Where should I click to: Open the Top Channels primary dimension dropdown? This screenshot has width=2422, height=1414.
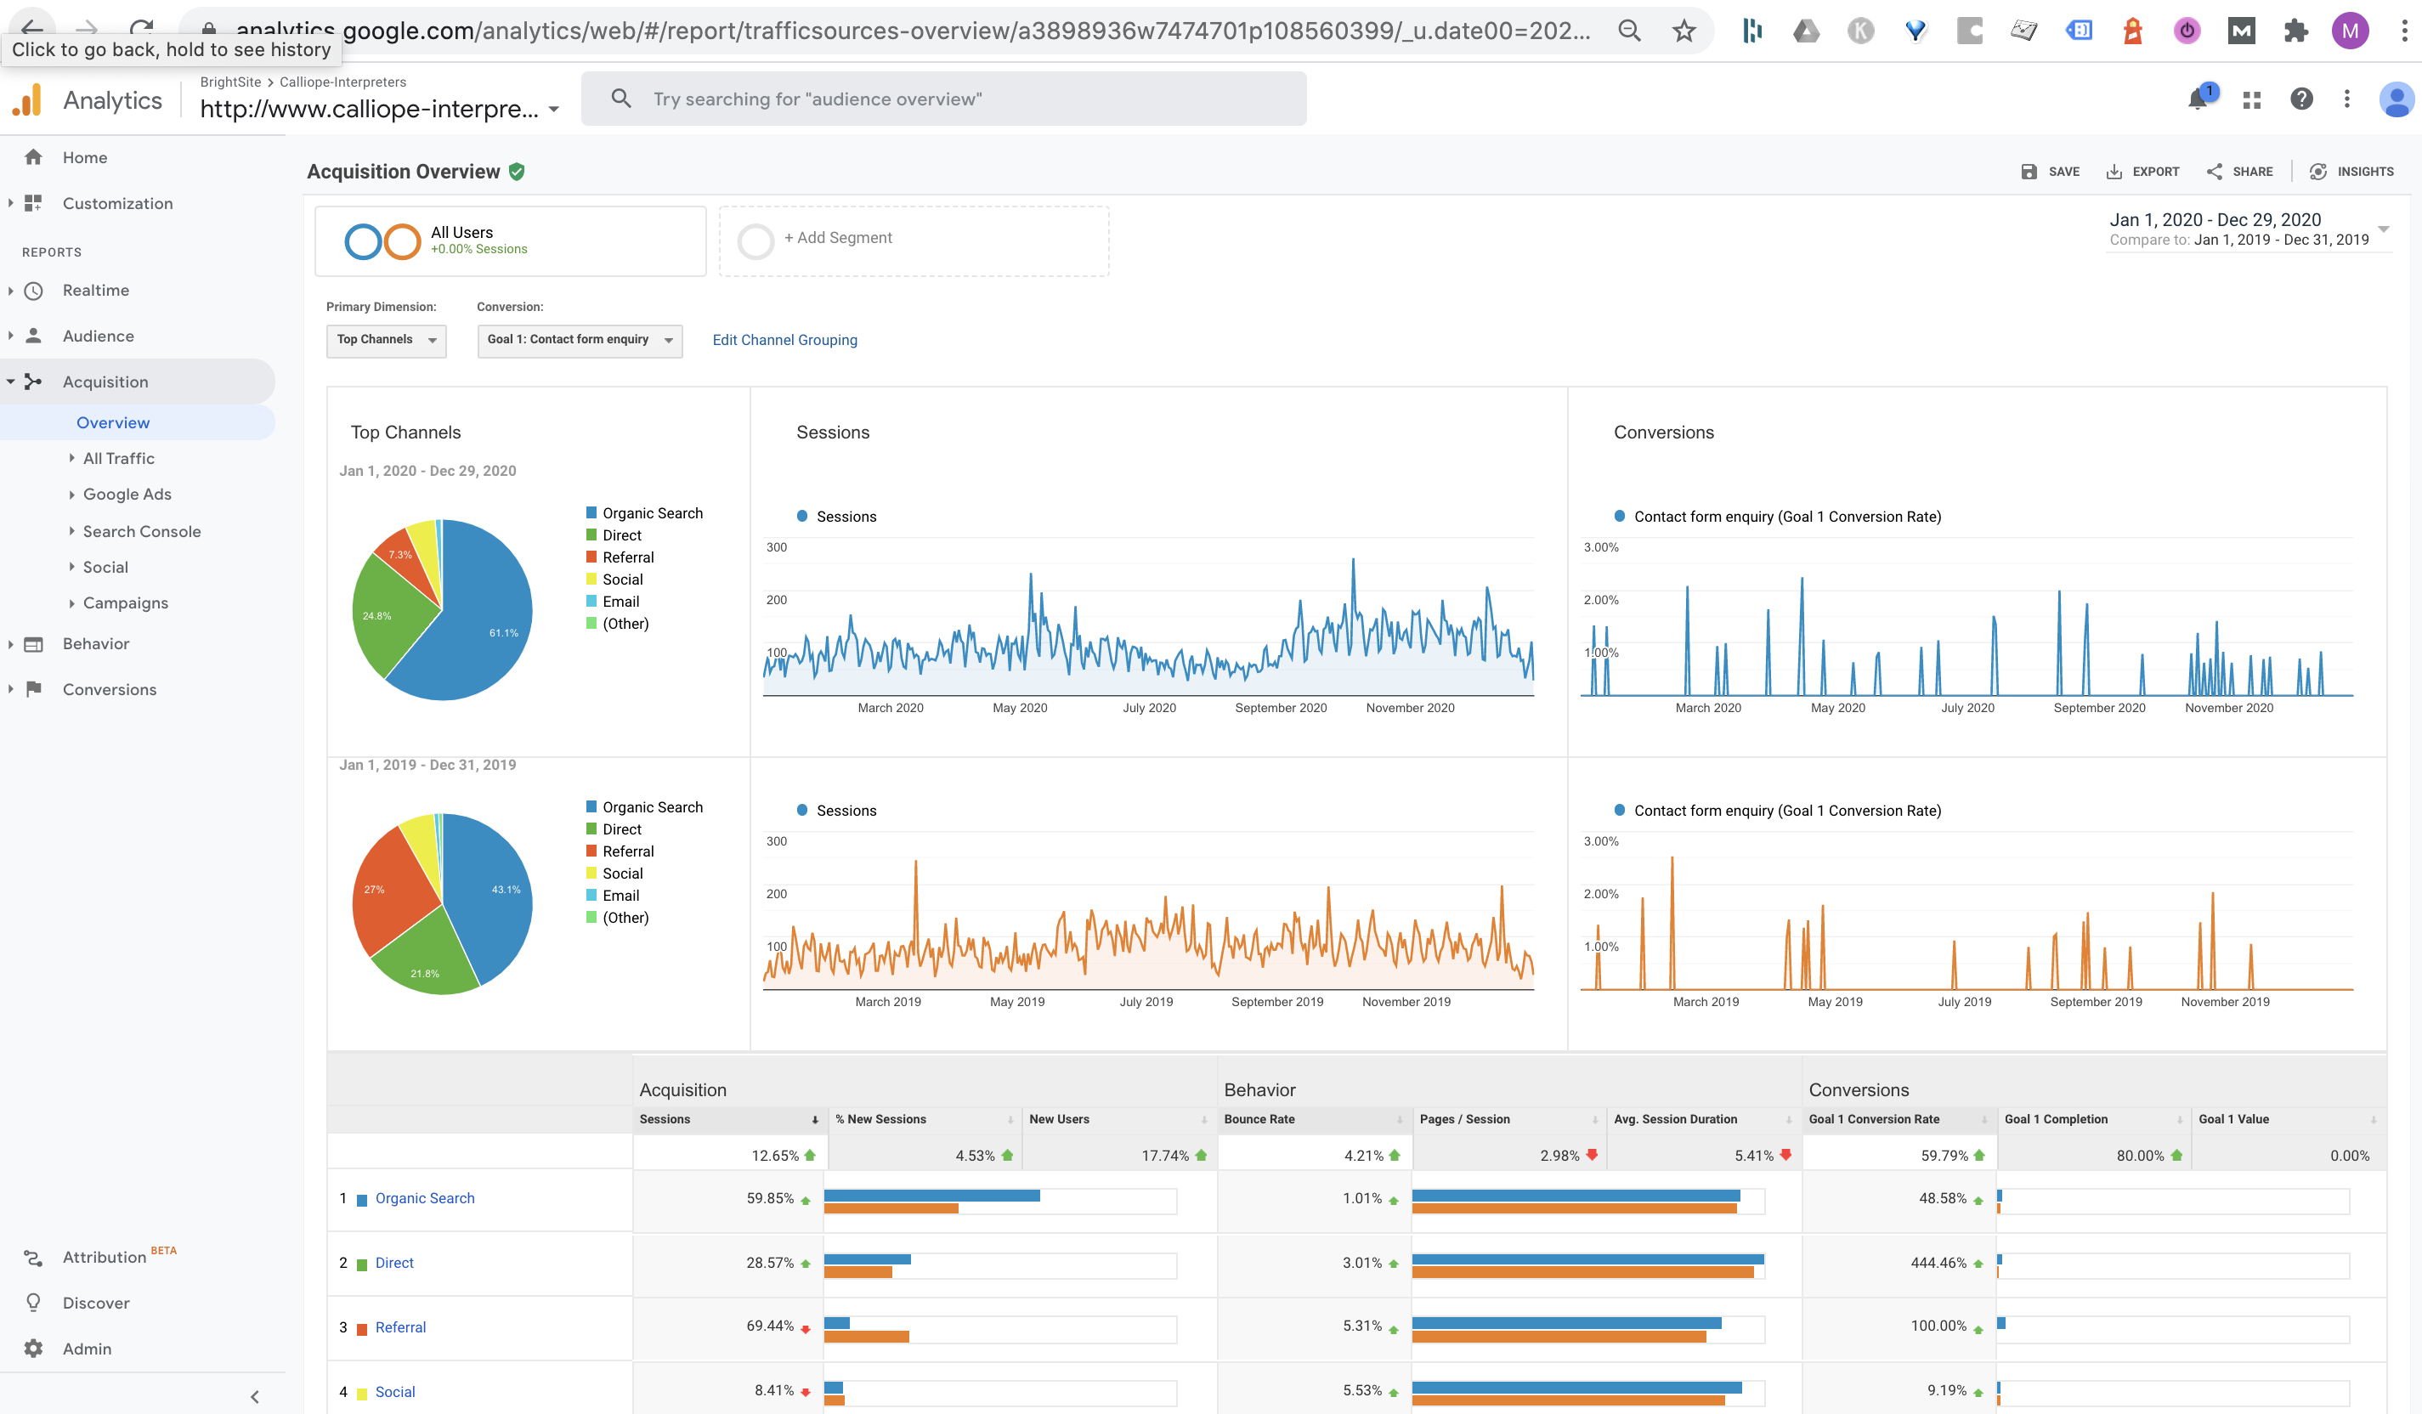387,340
